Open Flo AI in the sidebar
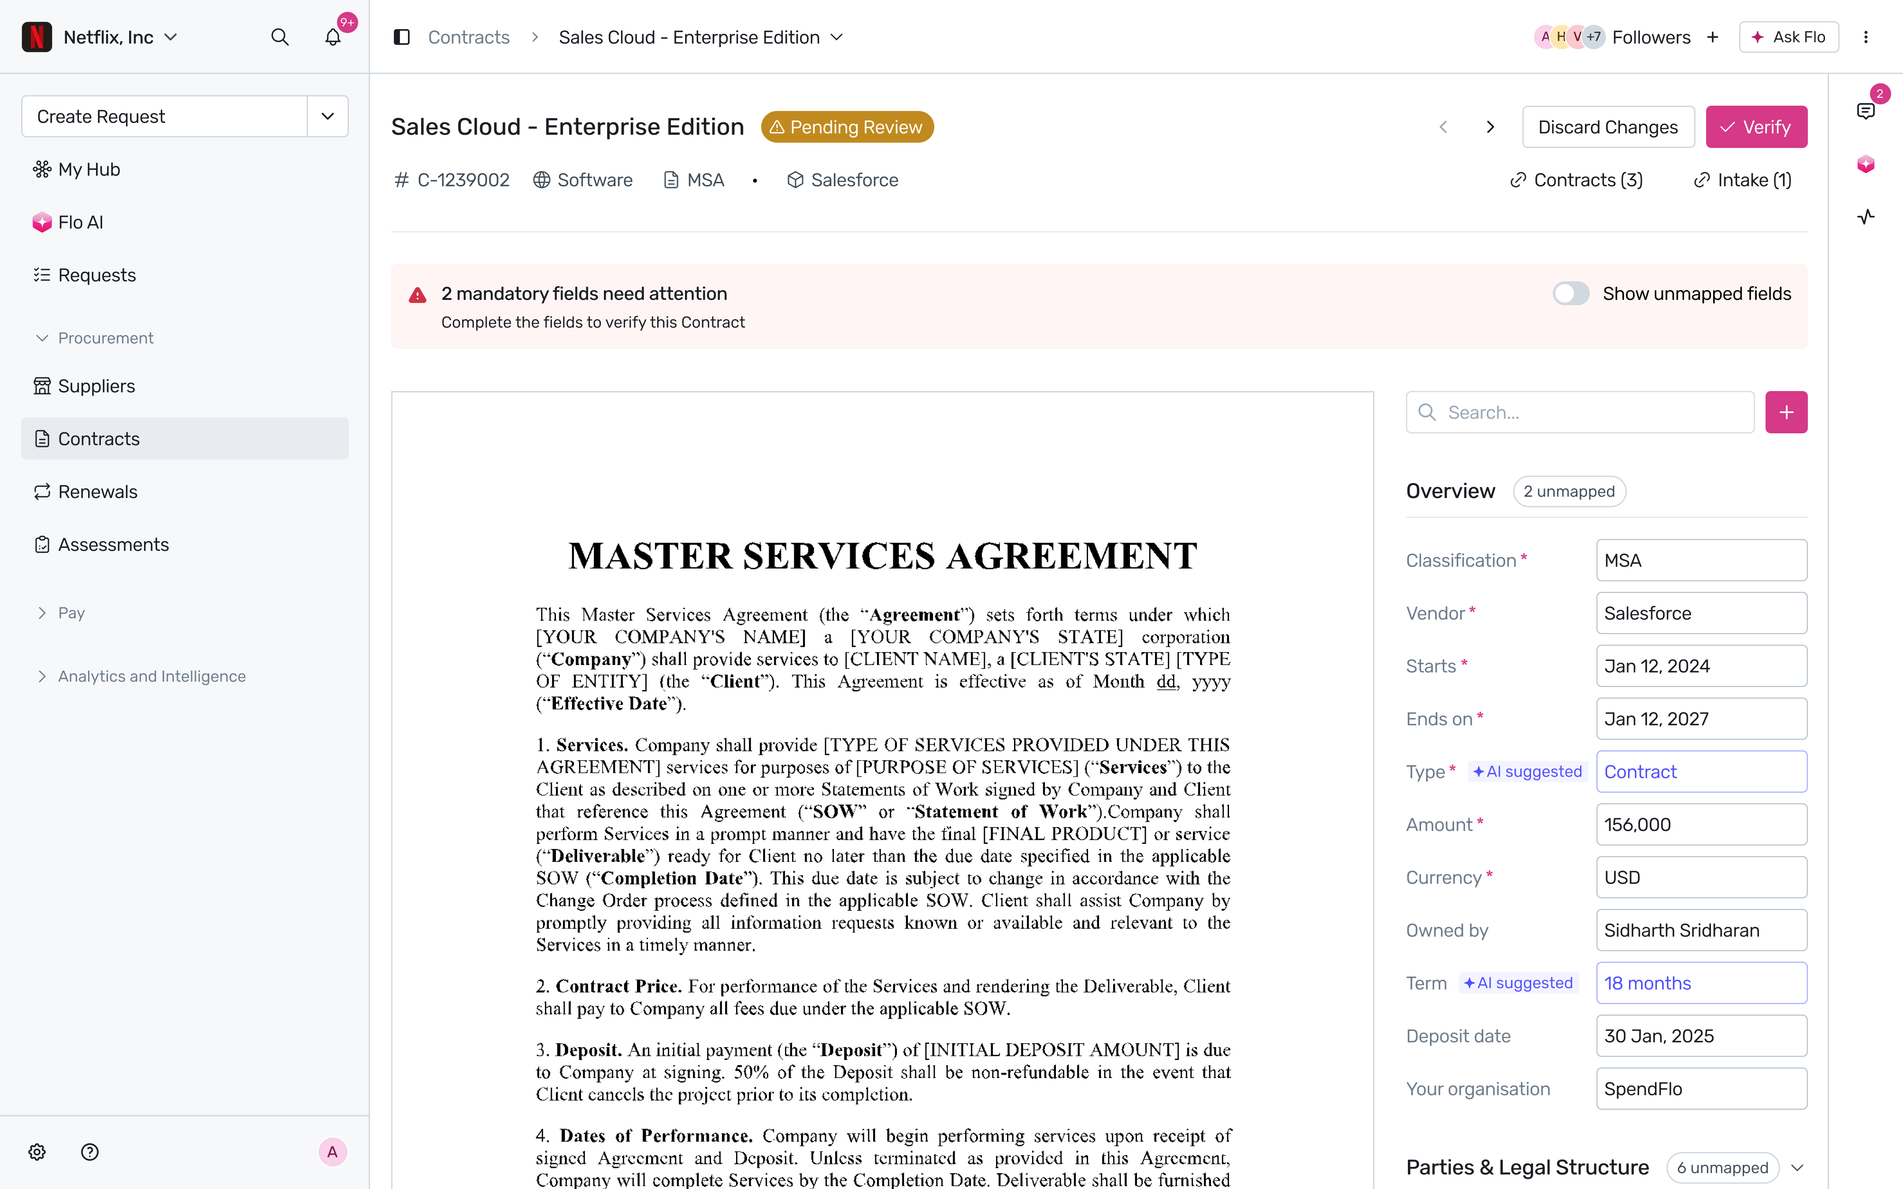 coord(185,222)
